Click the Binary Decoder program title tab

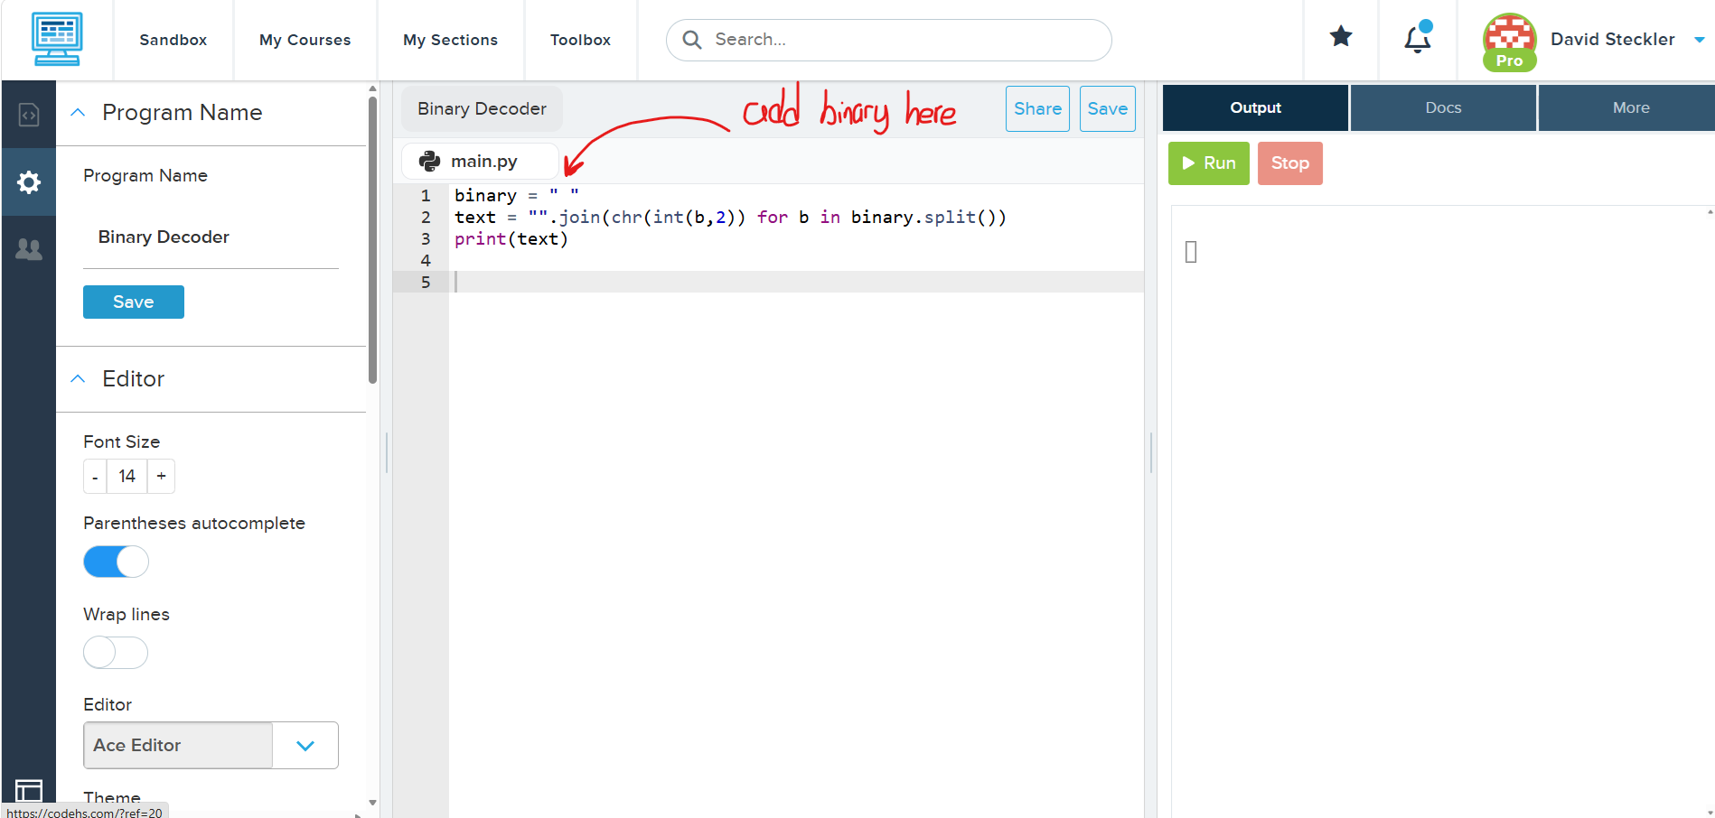pos(482,108)
